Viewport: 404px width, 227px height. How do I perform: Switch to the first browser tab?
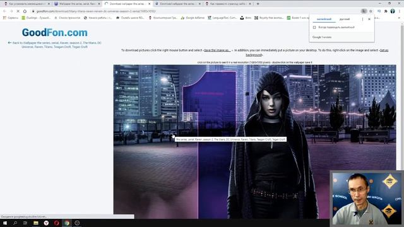(x=26, y=4)
